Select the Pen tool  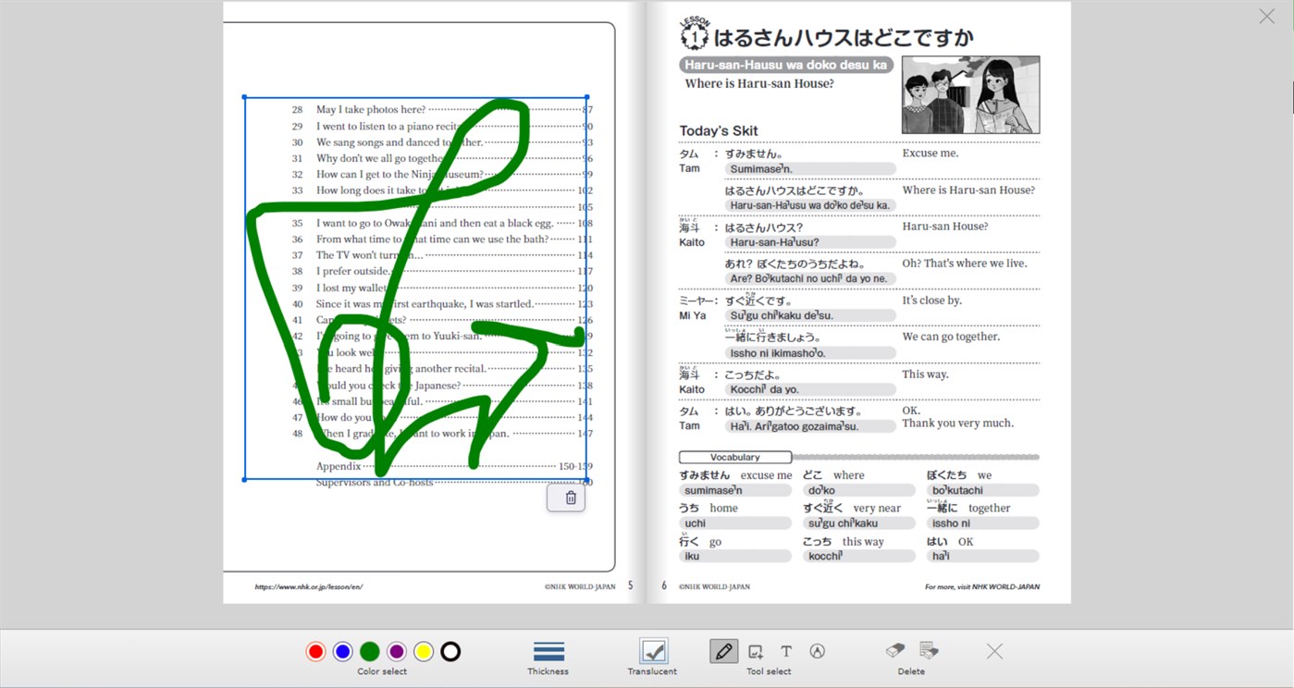[723, 651]
